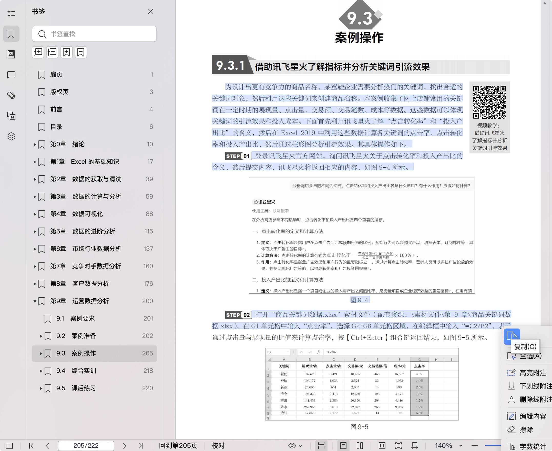
Task: Open the attachments paperclip panel
Action: click(x=11, y=95)
